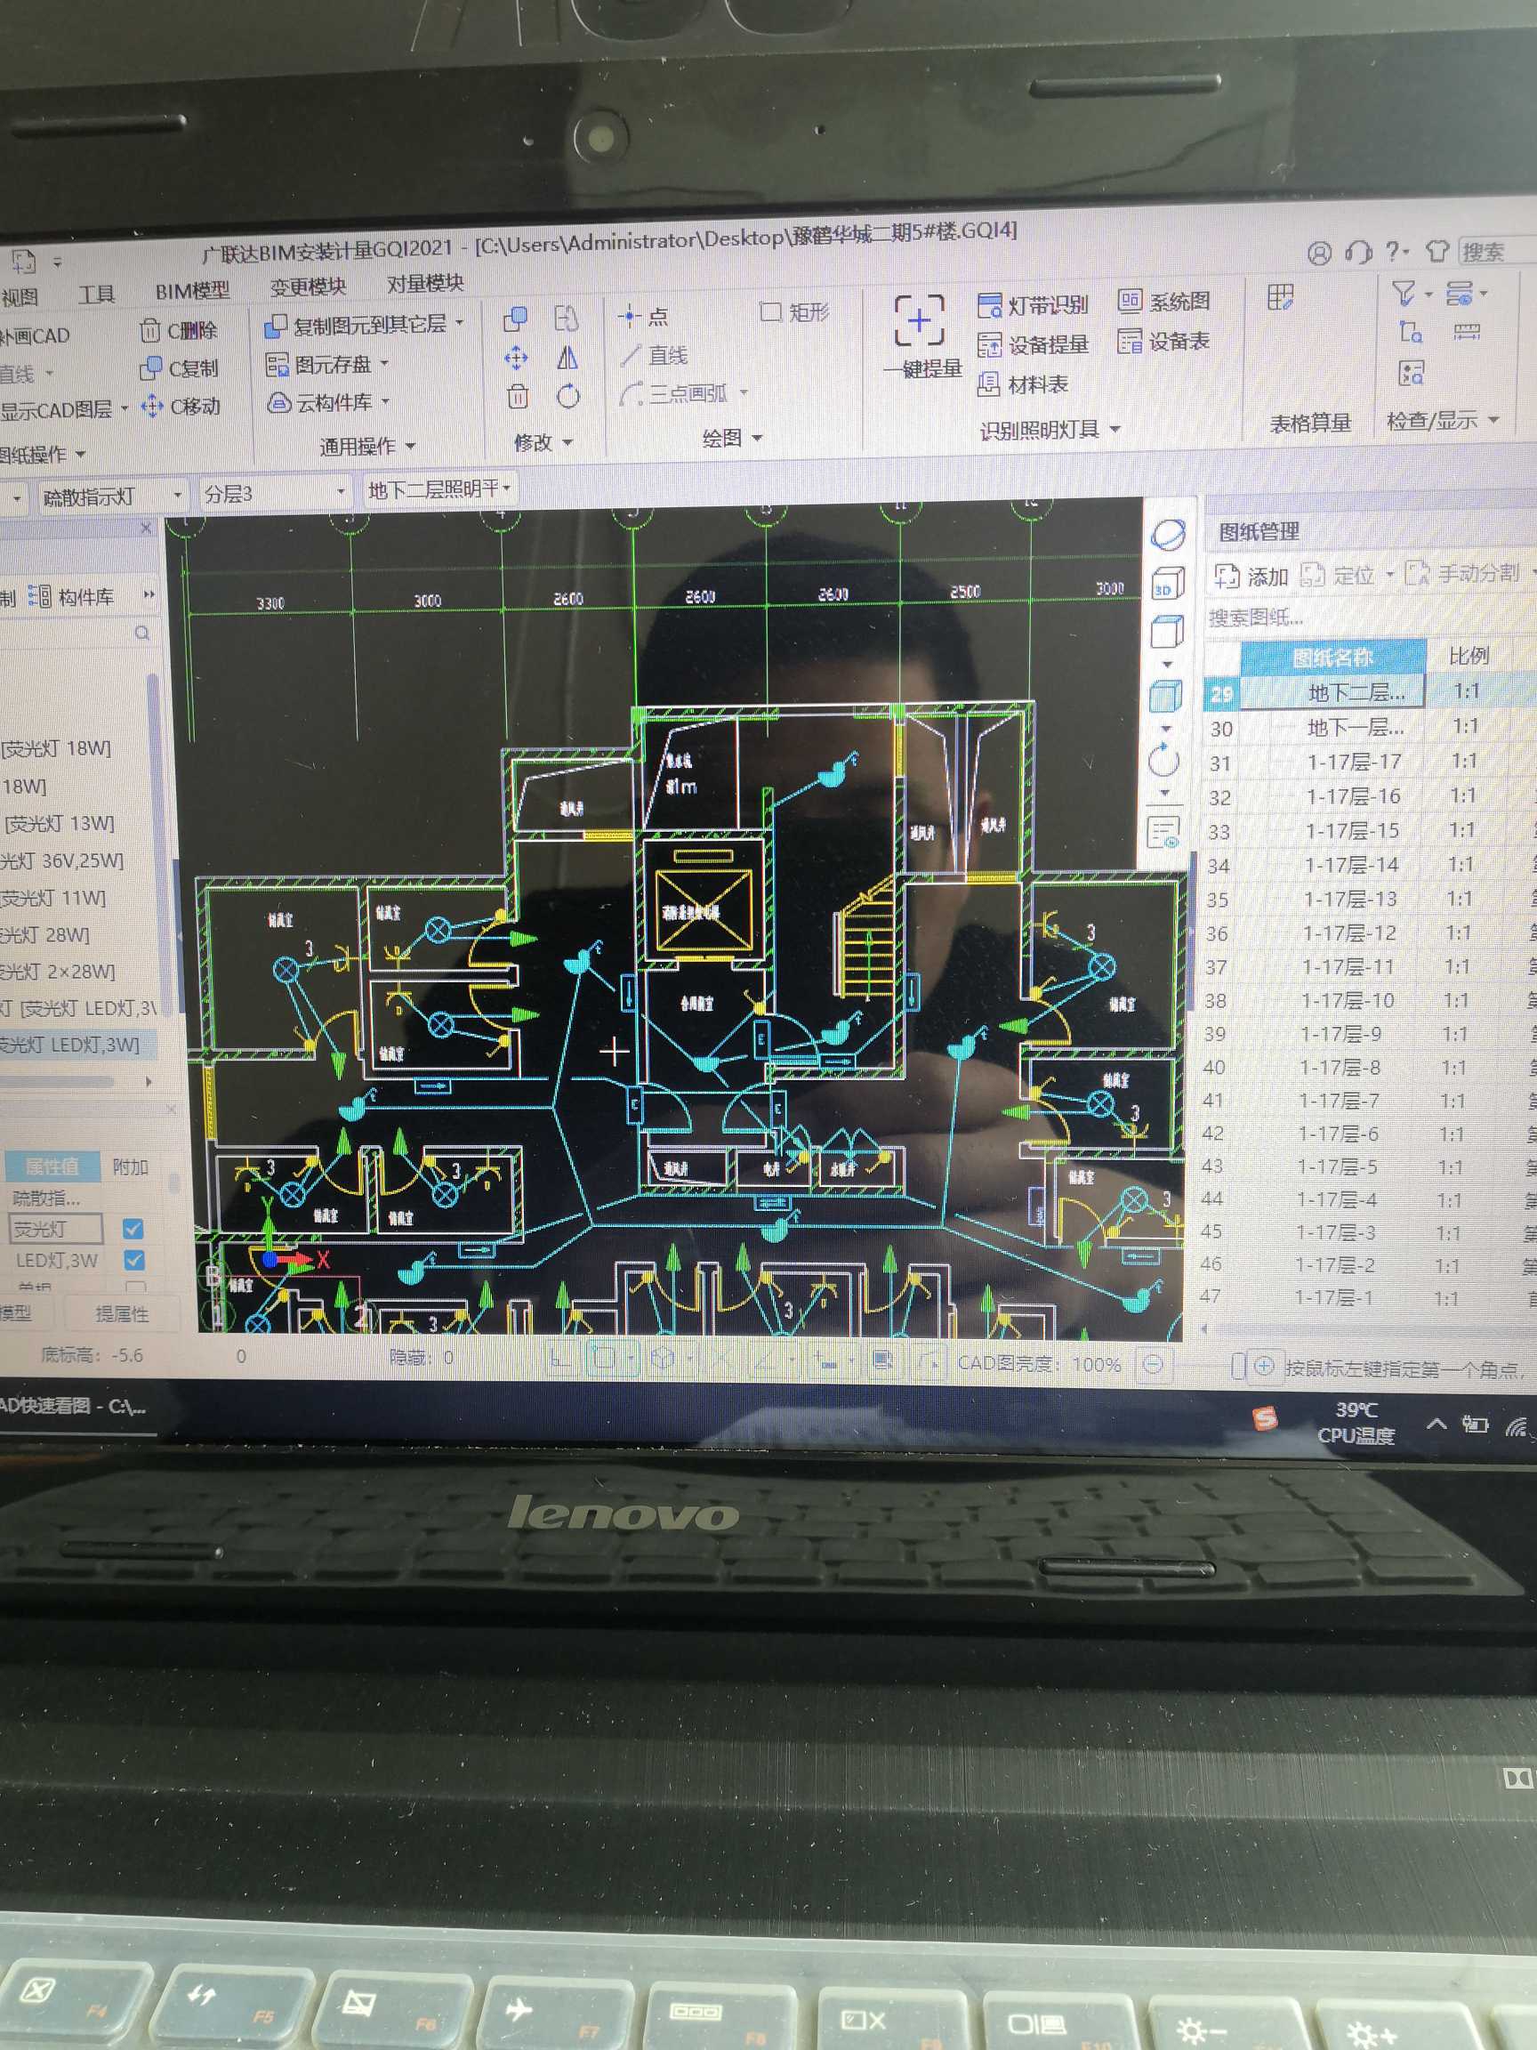Open 云构件库 cloud component library
Screen dimensions: 1537x2050
328,402
